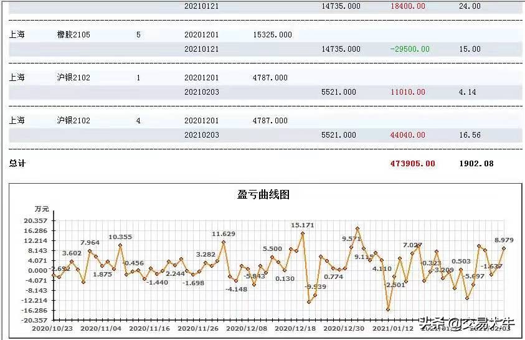This screenshot has width=525, height=340.
Task: Click chart data label -4.148
Action: tap(237, 290)
